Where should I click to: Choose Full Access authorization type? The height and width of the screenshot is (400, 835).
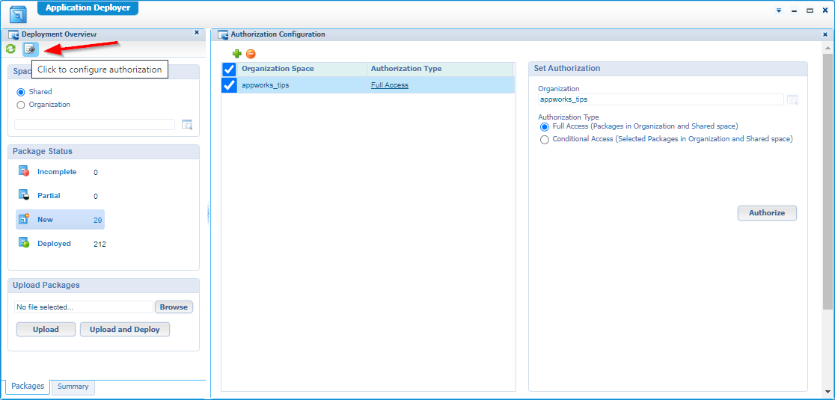pyautogui.click(x=544, y=127)
